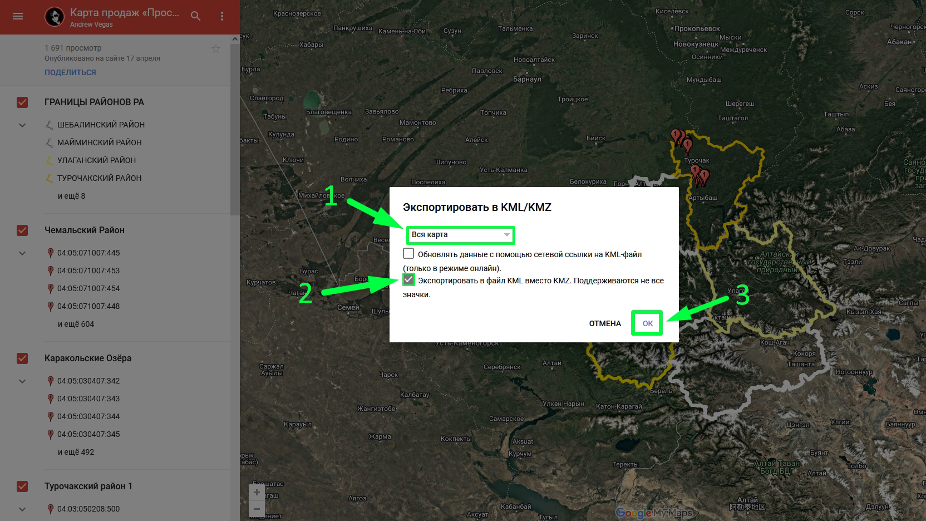Screen dimensions: 926x521
Task: Confirm export with the ОК button
Action: 648,323
